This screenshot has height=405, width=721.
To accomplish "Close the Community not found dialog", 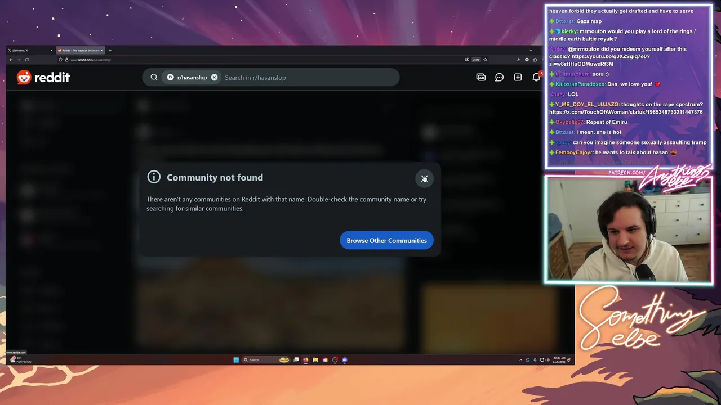I will (x=424, y=178).
